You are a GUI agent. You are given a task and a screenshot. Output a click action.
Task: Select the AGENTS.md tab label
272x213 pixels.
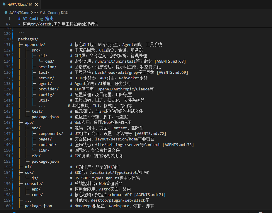tap(18, 4)
